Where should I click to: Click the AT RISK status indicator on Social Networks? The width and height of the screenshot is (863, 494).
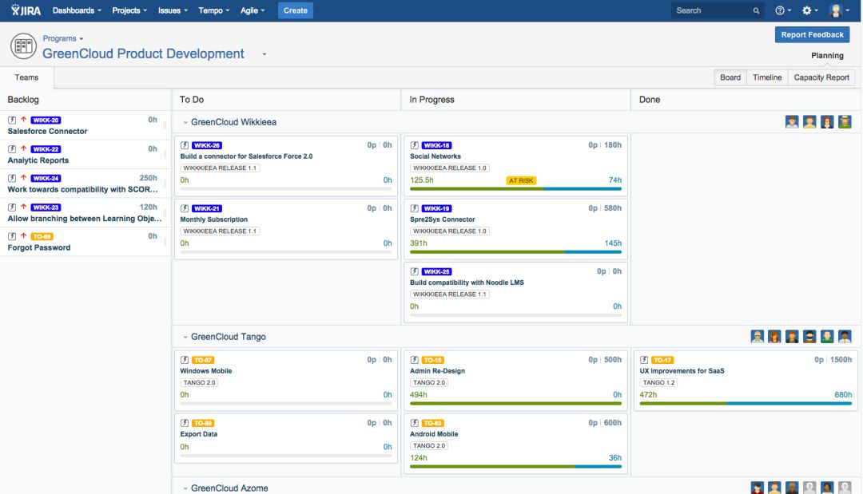pos(523,181)
